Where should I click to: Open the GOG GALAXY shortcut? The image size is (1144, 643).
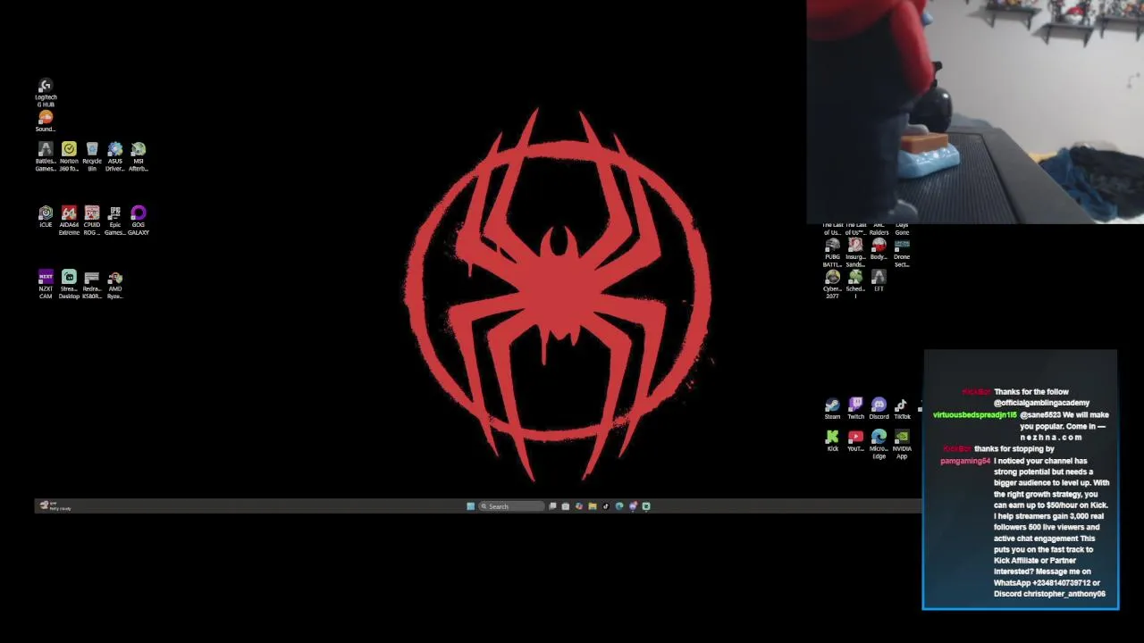pyautogui.click(x=139, y=221)
